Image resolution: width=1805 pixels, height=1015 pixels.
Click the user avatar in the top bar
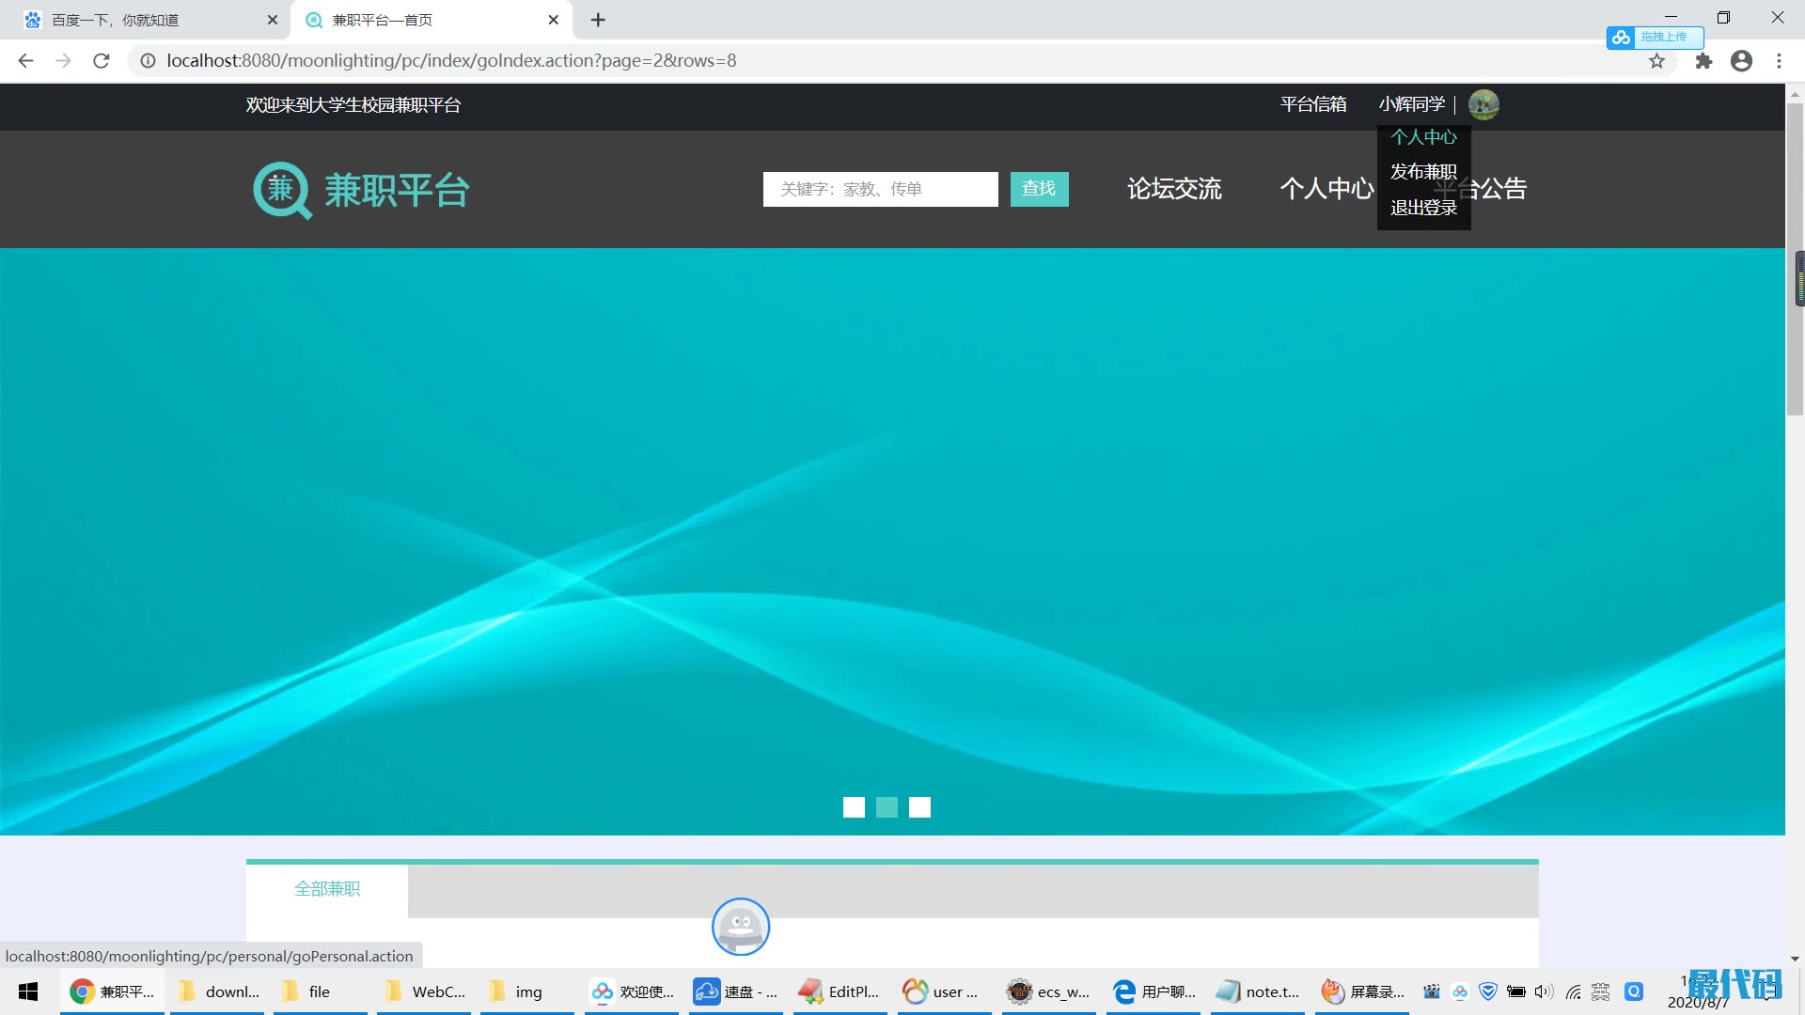click(1483, 104)
